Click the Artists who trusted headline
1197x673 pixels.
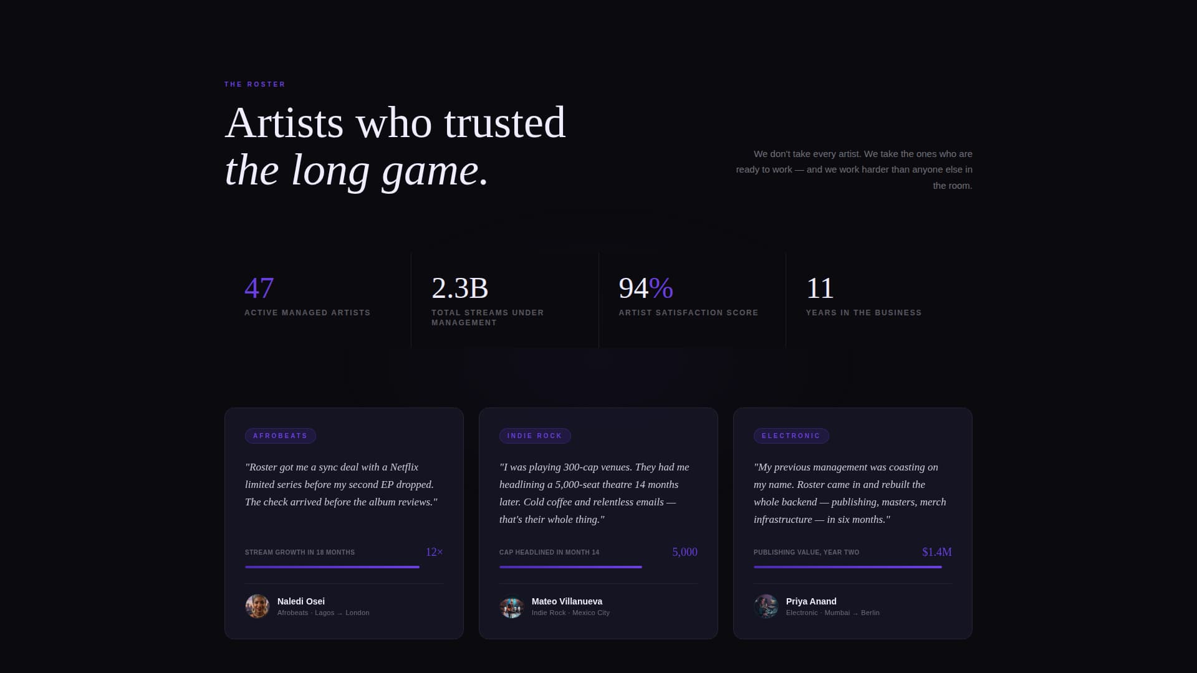click(395, 122)
